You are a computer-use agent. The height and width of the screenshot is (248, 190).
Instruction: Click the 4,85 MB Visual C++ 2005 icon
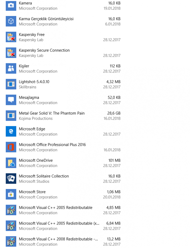pyautogui.click(x=11, y=210)
